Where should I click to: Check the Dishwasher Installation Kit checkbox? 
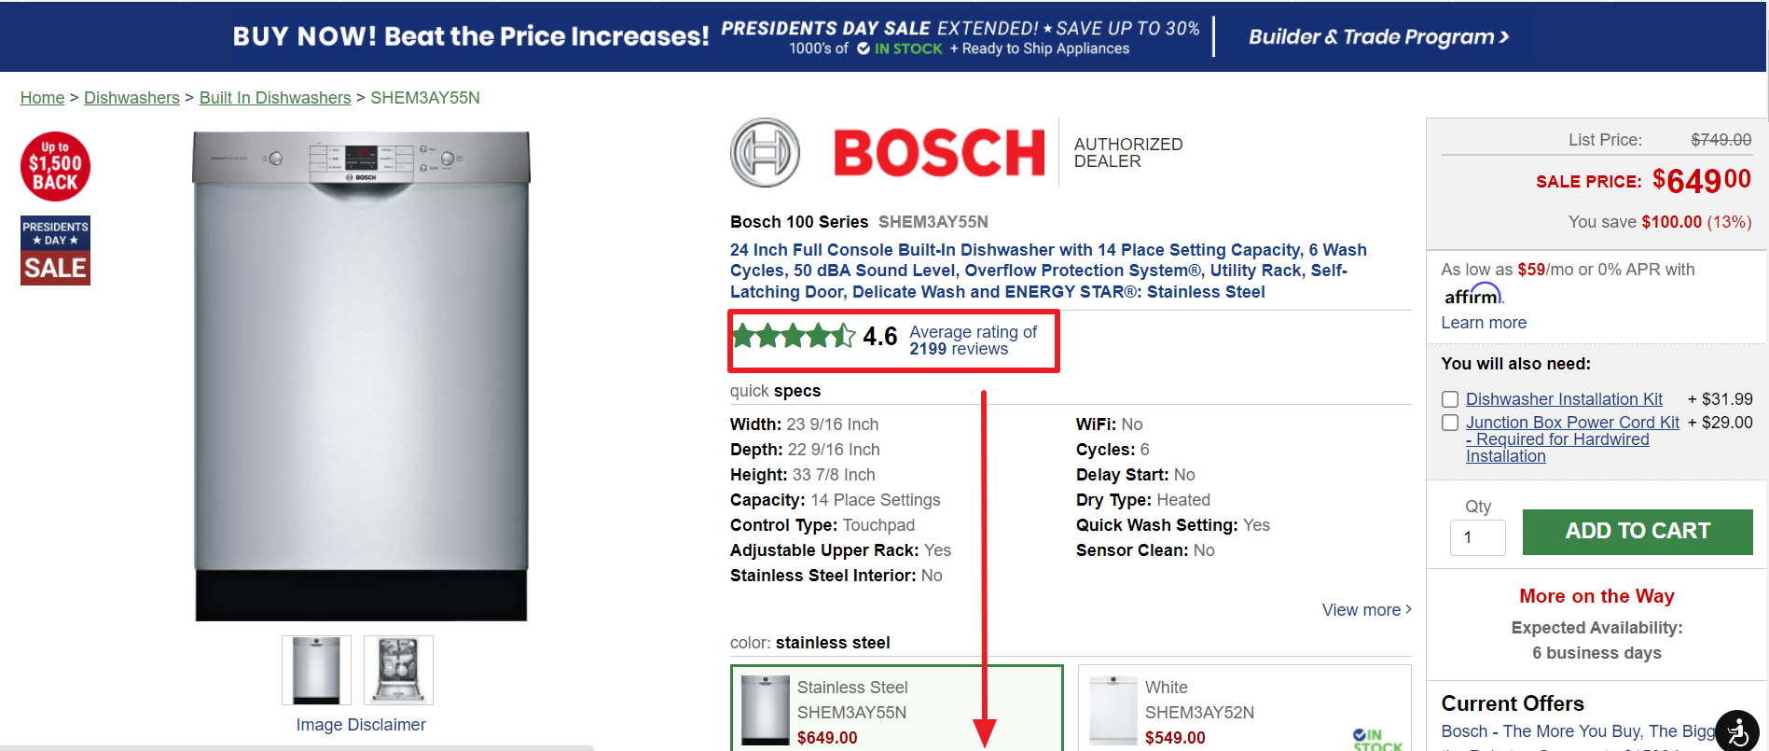1450,399
